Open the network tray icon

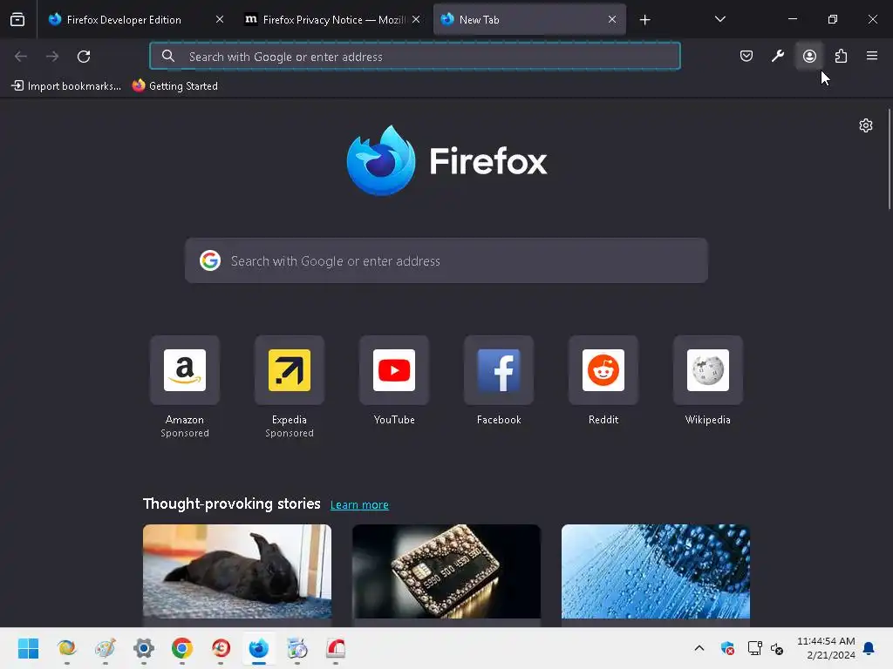coord(754,648)
